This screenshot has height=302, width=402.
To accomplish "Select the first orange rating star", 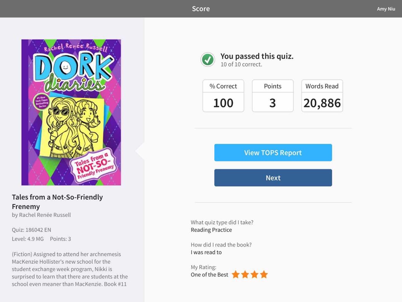I will [236, 274].
